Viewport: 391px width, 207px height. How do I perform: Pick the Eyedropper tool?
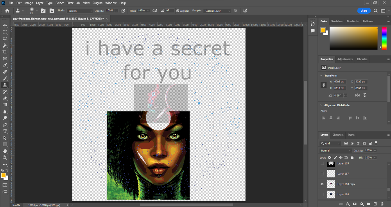[5, 65]
